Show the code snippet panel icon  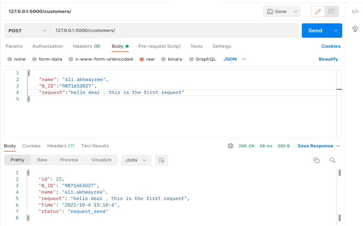[x=355, y=11]
